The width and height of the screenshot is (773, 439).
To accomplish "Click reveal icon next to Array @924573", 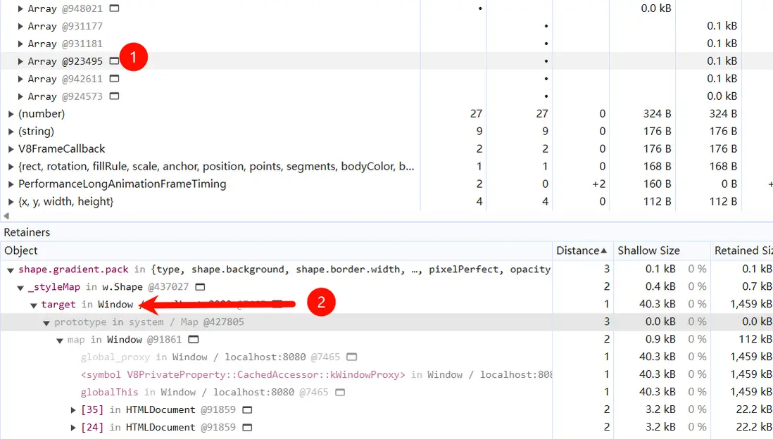I will (x=114, y=96).
